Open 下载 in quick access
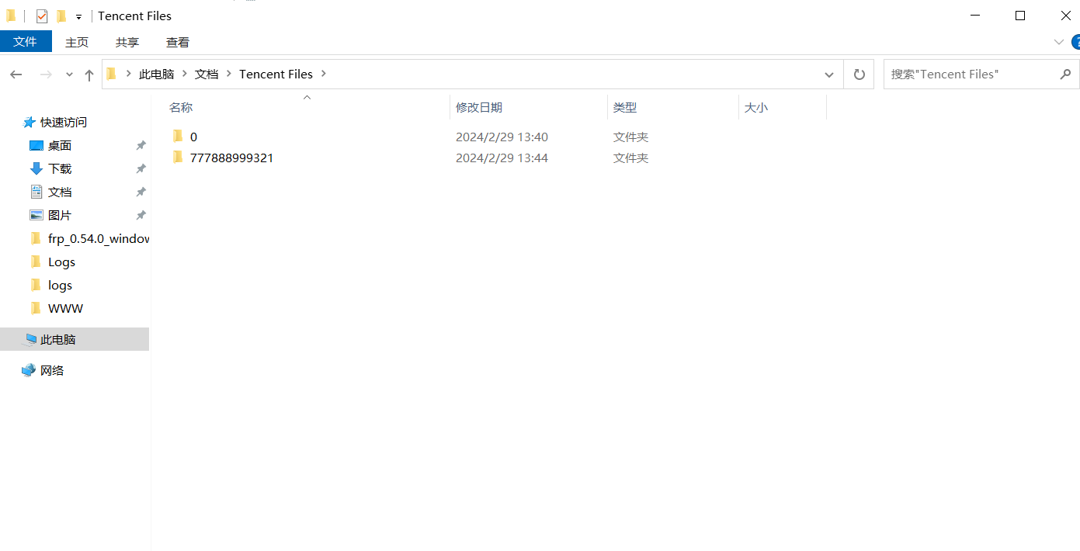Image resolution: width=1080 pixels, height=551 pixels. coord(60,168)
